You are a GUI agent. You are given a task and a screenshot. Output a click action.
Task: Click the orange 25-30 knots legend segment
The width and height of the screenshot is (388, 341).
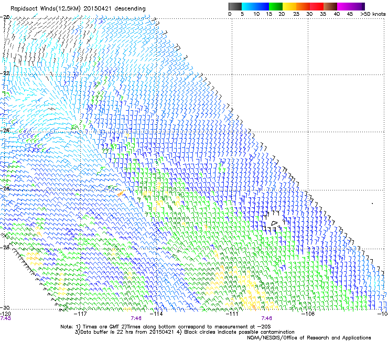303,6
